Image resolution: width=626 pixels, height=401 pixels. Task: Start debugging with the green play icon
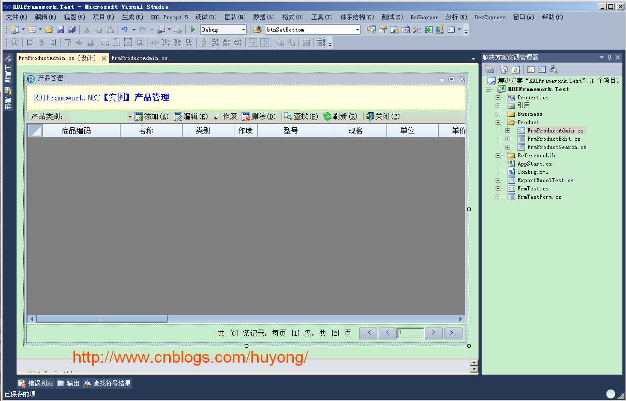click(193, 29)
